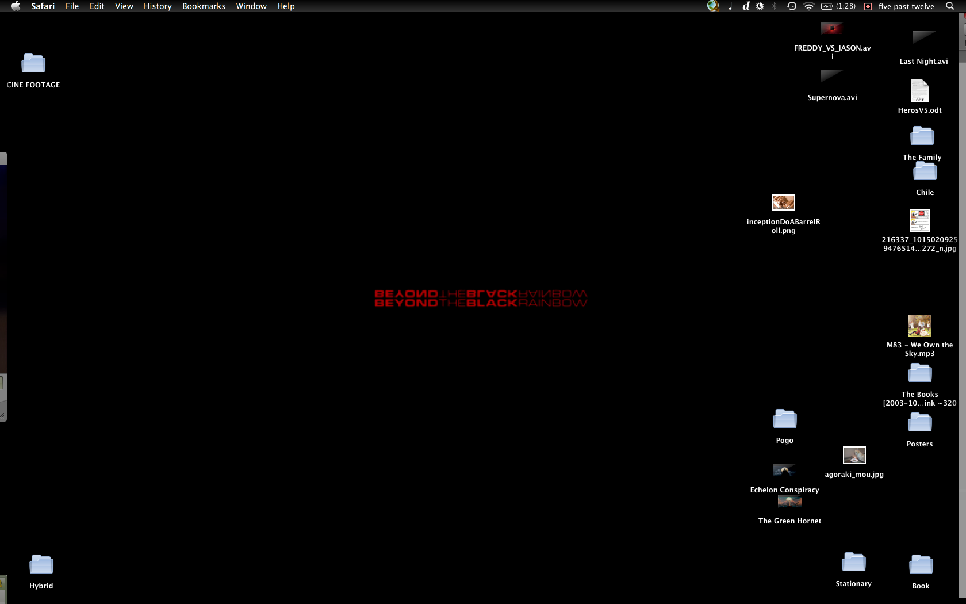Image resolution: width=966 pixels, height=604 pixels.
Task: Open the battery status menu
Action: 838,6
